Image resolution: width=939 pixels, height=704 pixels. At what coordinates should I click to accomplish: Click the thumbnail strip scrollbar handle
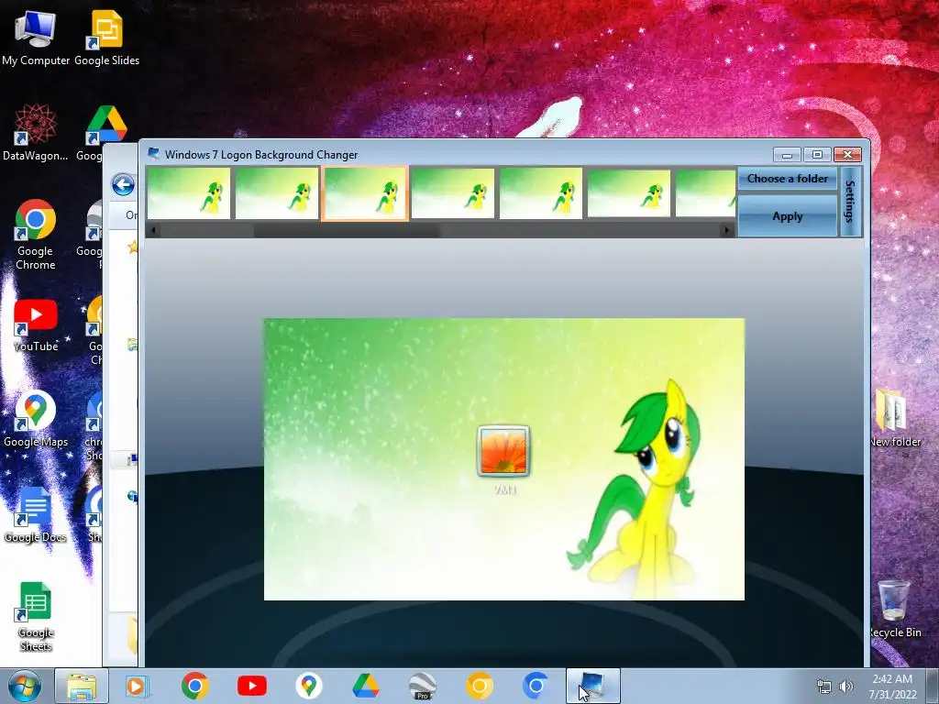point(346,230)
